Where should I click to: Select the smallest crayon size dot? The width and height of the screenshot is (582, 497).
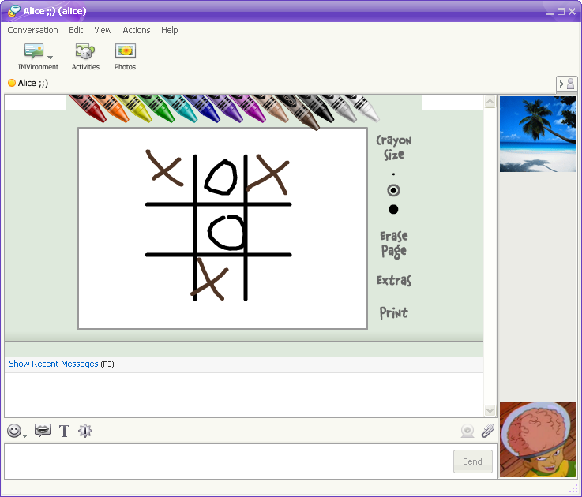pos(393,174)
